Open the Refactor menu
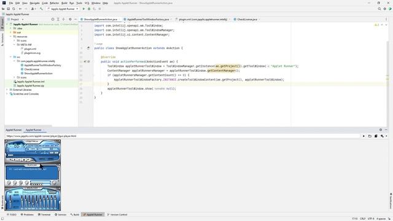 tap(54, 3)
